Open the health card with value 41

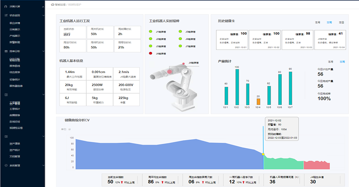(x=330, y=40)
